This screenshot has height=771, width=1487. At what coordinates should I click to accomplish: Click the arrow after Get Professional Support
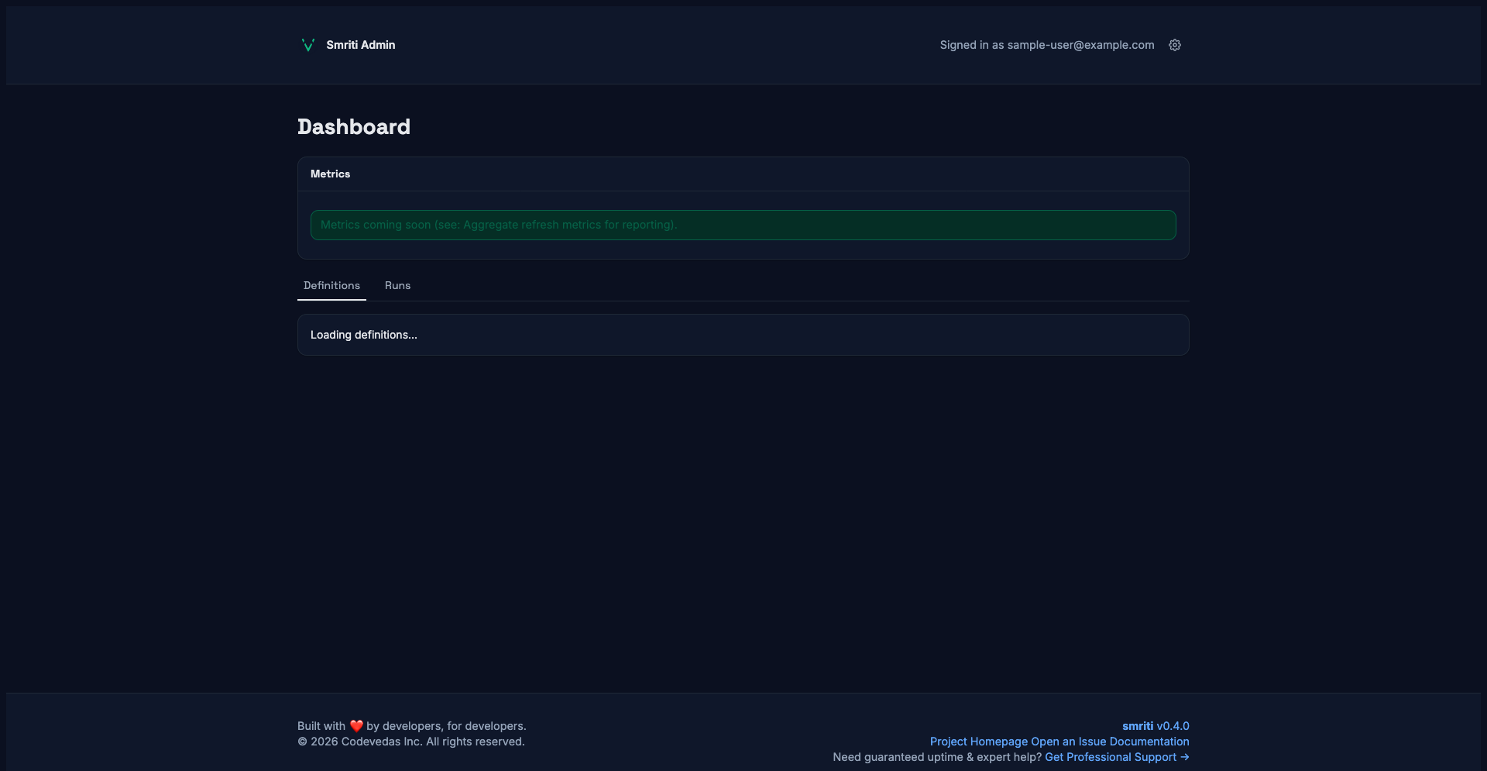click(x=1184, y=757)
